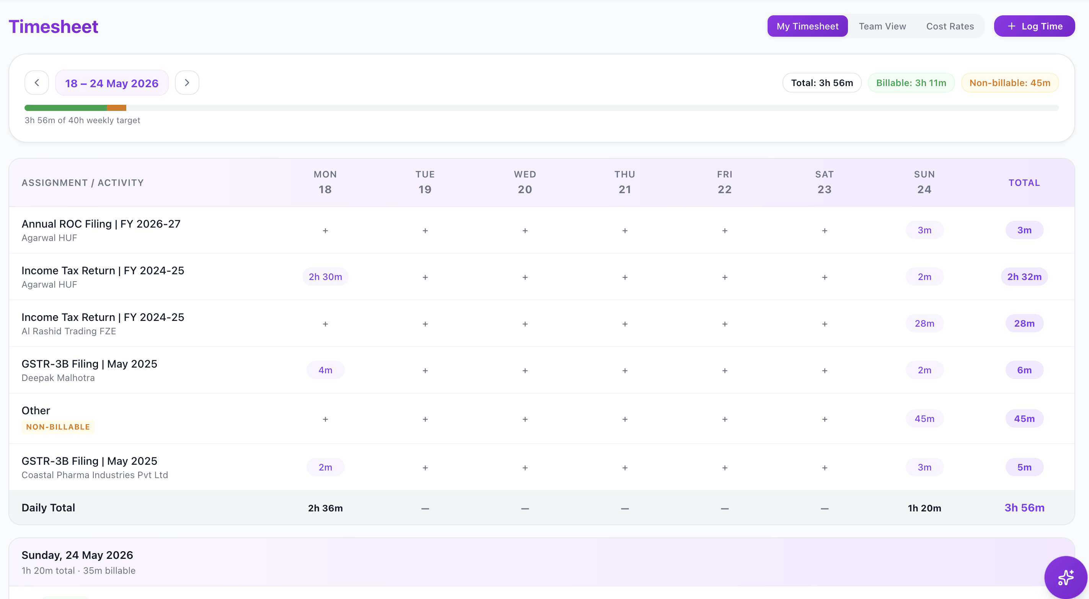1089x599 pixels.
Task: Click the 1h 20m Sunday daily total
Action: click(x=924, y=508)
